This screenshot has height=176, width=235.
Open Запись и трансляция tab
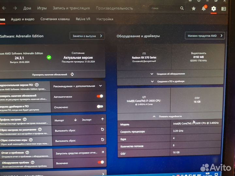tap(71, 8)
